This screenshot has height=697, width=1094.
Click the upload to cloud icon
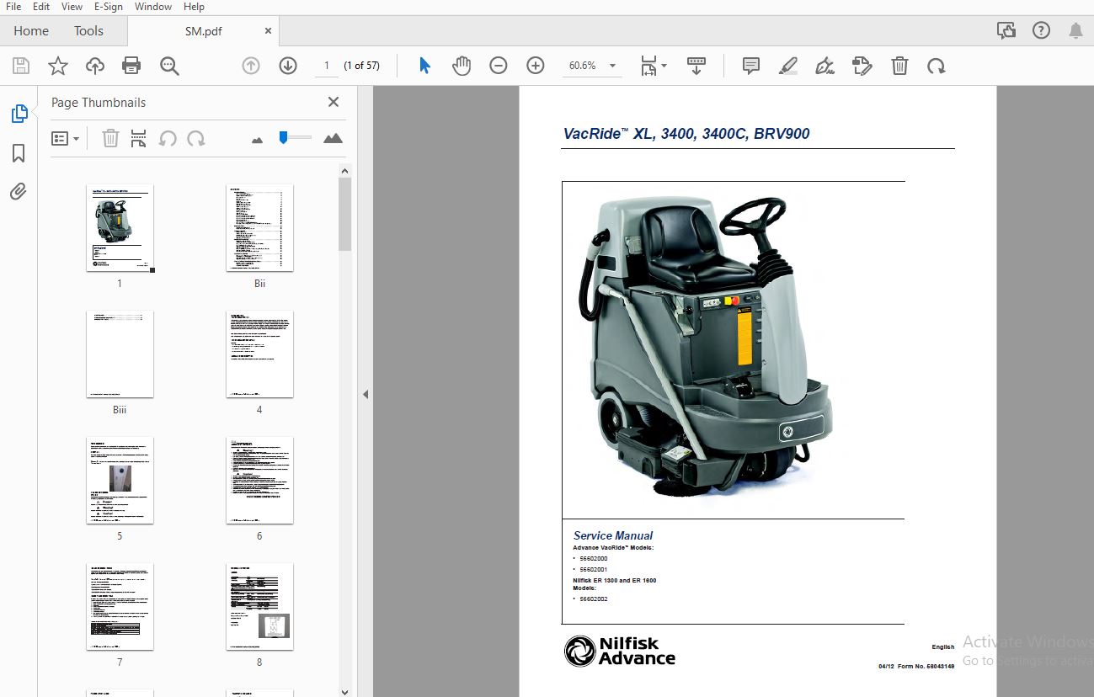(95, 66)
